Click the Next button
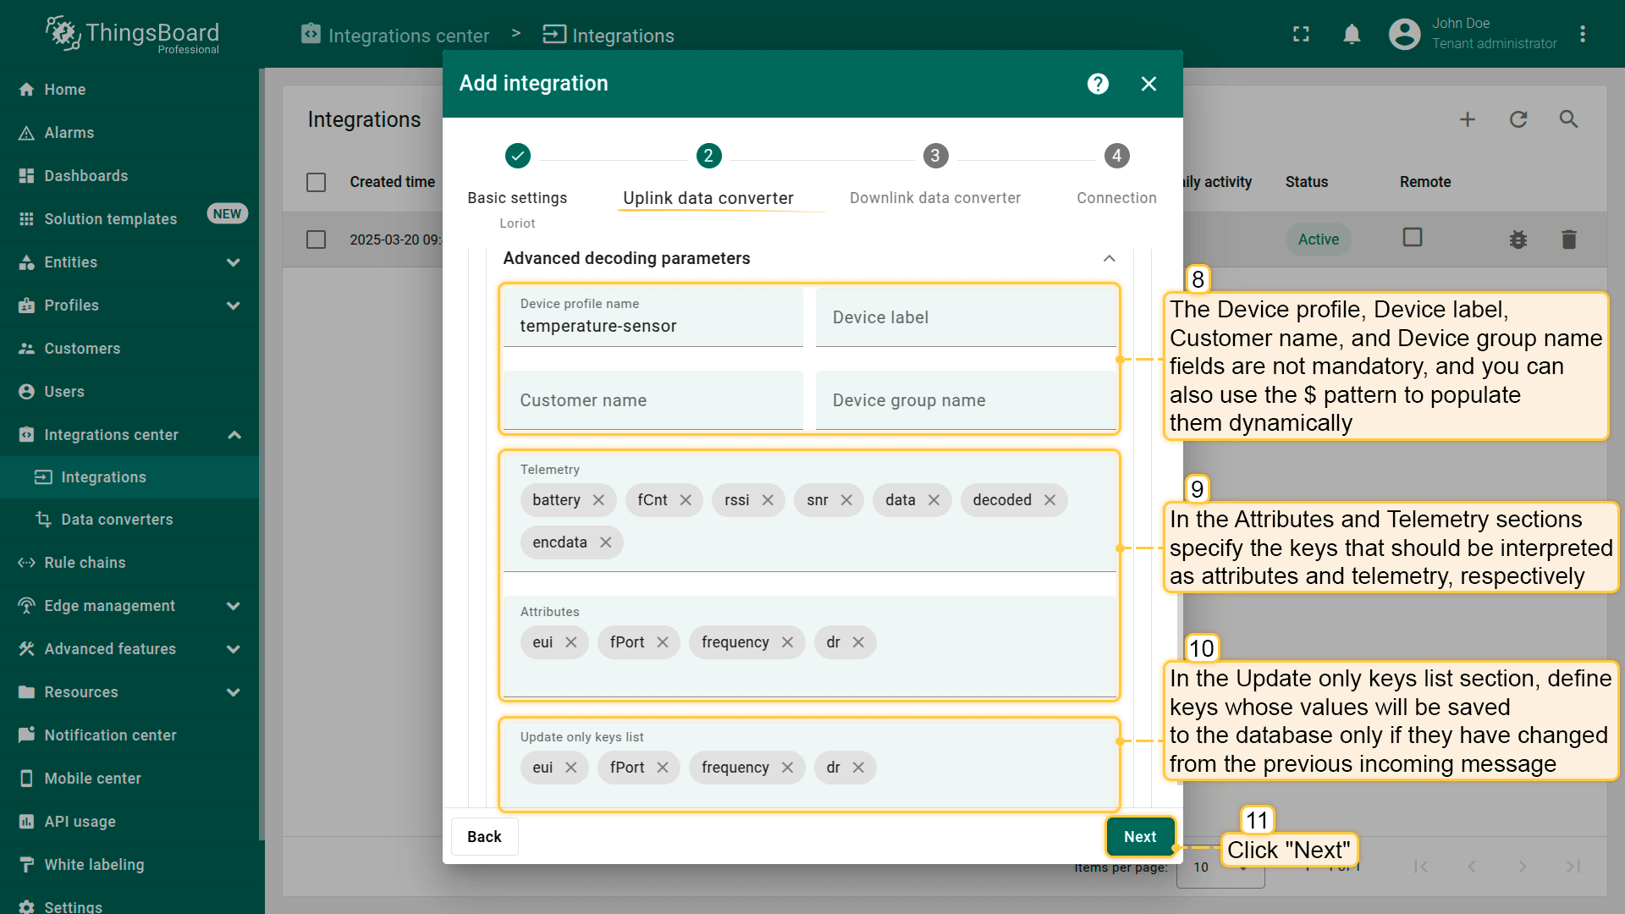This screenshot has height=914, width=1625. [x=1139, y=836]
